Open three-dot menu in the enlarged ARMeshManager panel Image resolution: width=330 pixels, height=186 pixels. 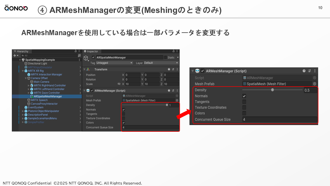pyautogui.click(x=315, y=71)
